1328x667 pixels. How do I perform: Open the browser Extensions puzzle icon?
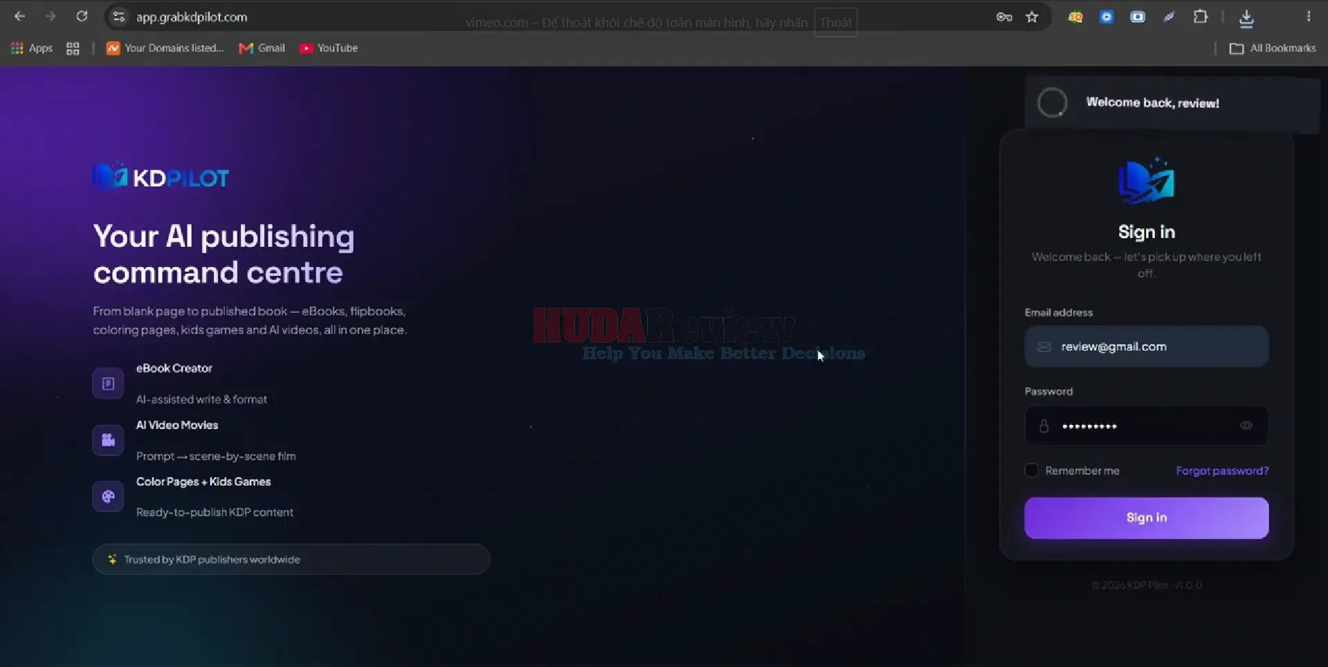click(x=1201, y=17)
